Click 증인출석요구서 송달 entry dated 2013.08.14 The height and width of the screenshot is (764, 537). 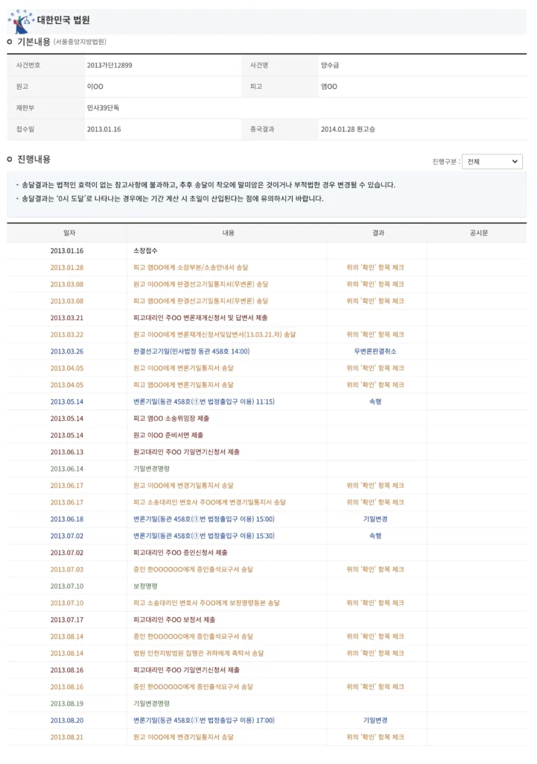[x=193, y=636]
